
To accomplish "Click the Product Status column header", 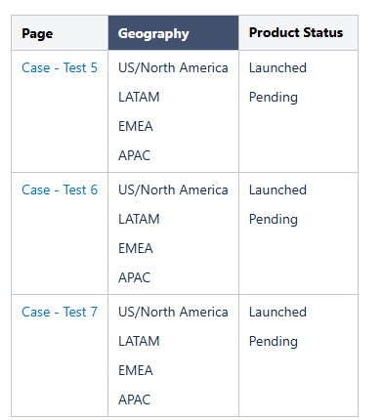I will point(298,33).
